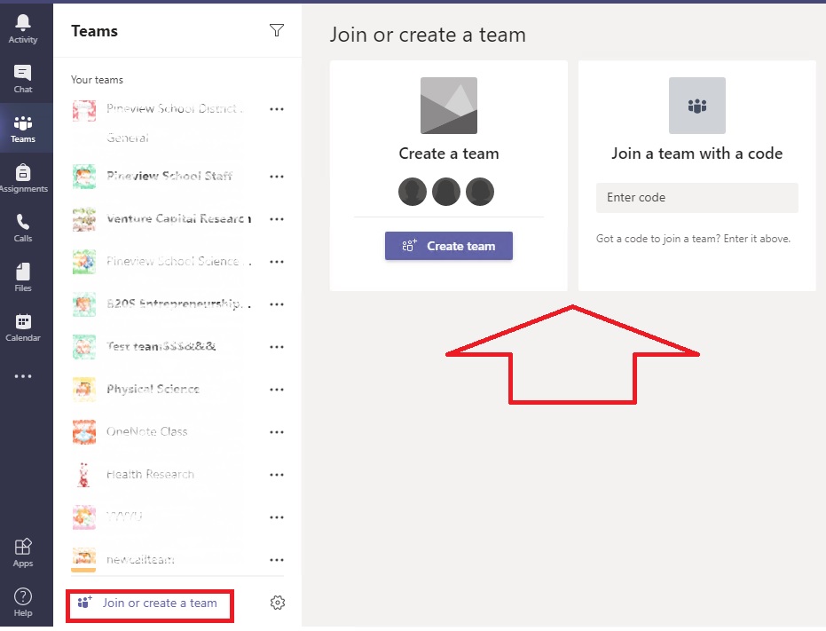Select the General channel

coord(128,138)
